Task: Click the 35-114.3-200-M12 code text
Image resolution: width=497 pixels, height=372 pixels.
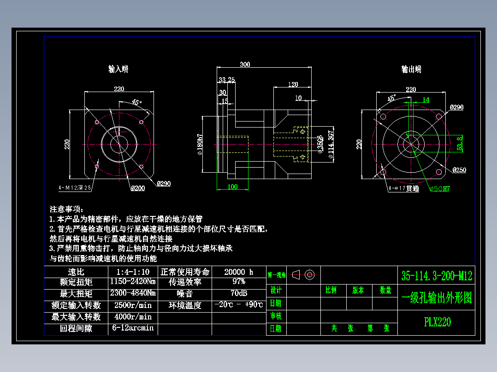Action: (x=436, y=275)
